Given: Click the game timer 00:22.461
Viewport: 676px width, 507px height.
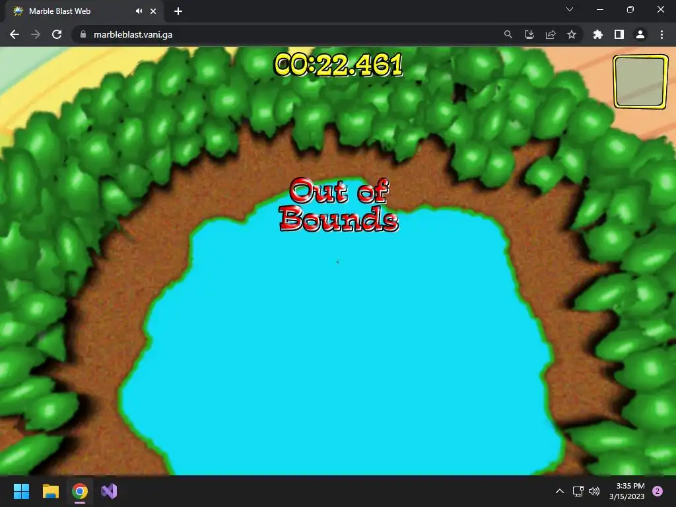Looking at the screenshot, I should (x=339, y=65).
